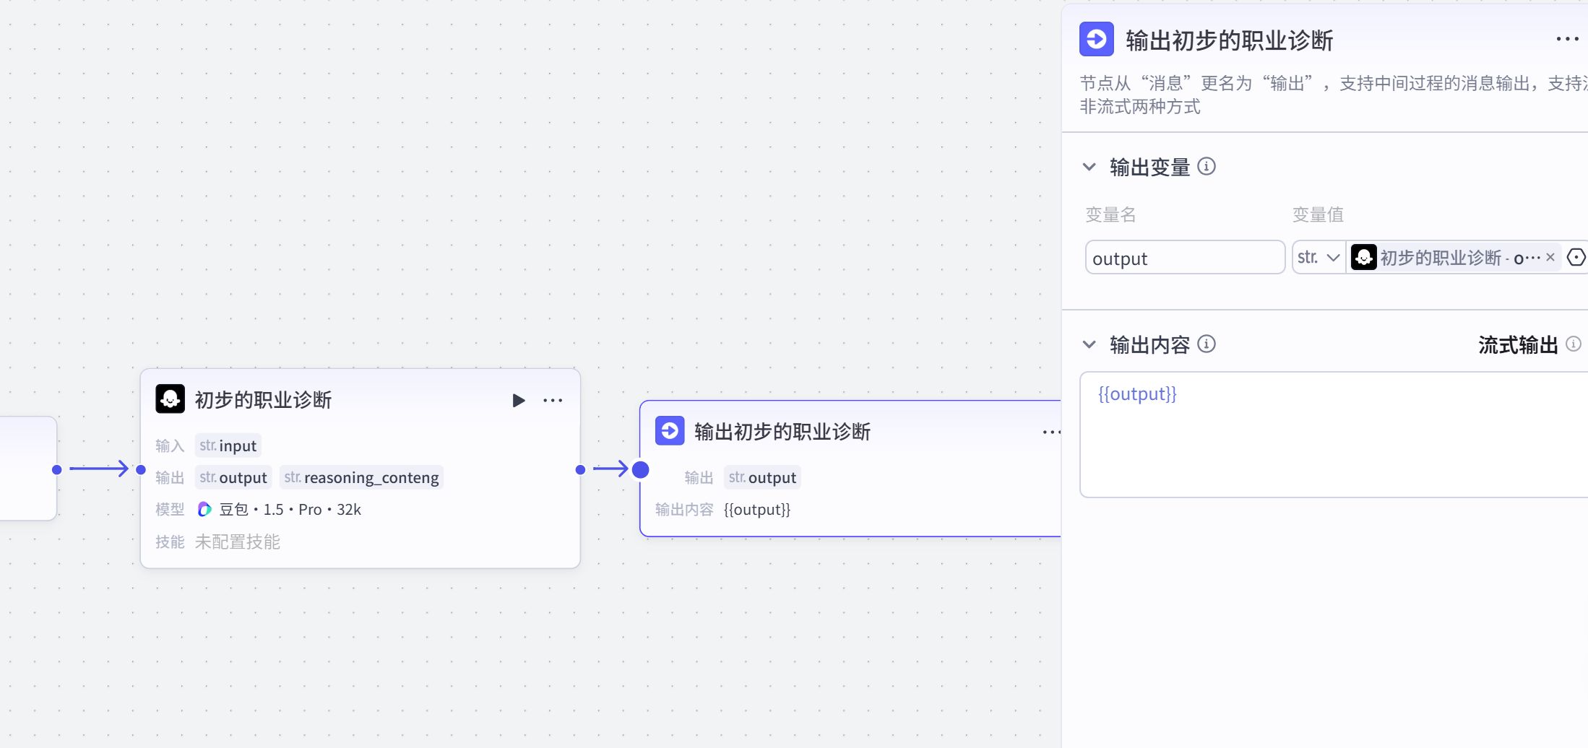Viewport: 1588px width, 748px height.
Task: Click the output variable name input field
Action: pyautogui.click(x=1184, y=258)
